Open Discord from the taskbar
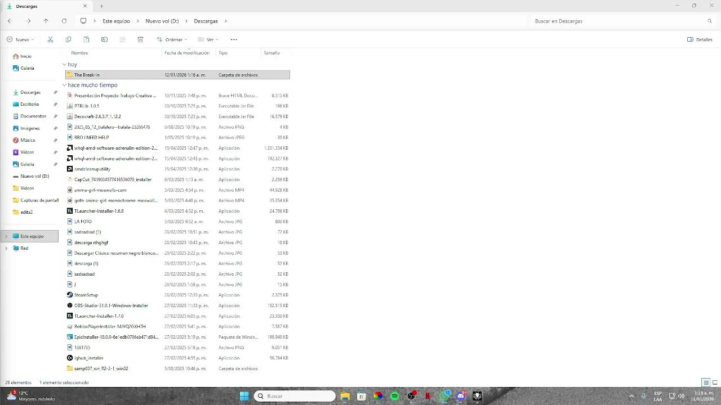Image resolution: width=721 pixels, height=405 pixels. (x=461, y=396)
